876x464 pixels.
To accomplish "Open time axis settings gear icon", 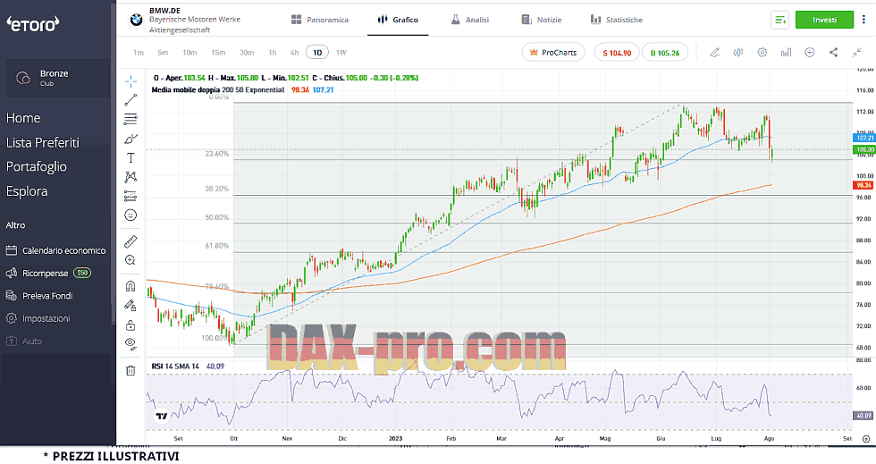I will (866, 439).
